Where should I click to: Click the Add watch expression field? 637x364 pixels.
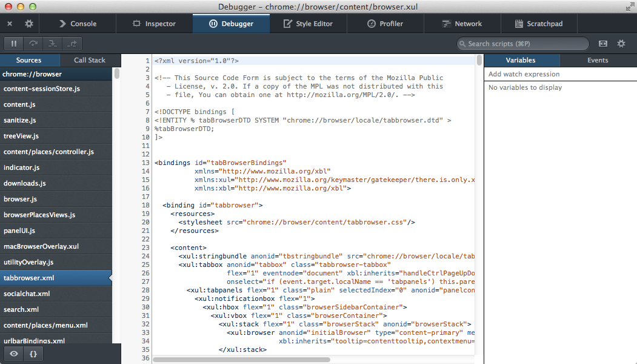560,74
